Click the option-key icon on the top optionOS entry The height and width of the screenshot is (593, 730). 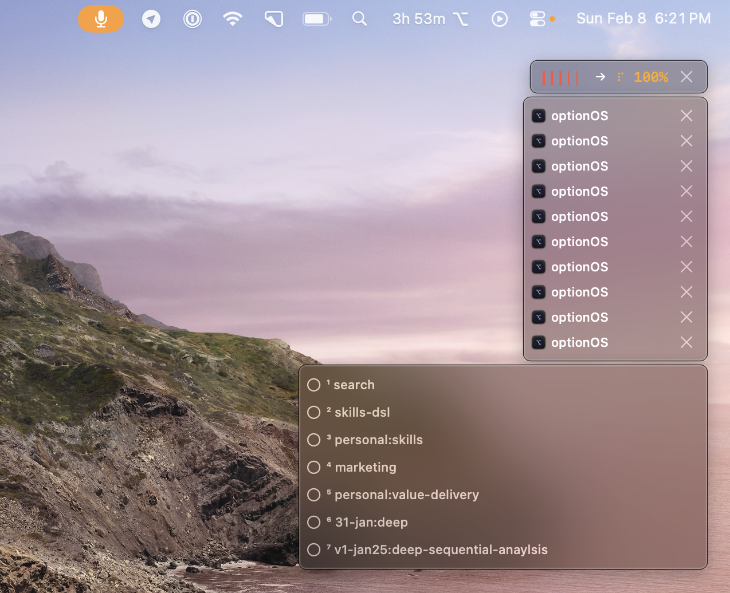539,115
